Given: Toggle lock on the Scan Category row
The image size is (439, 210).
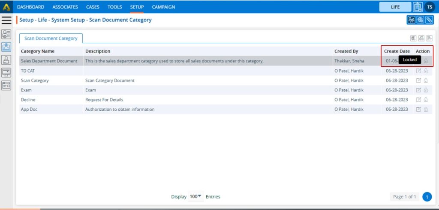Looking at the screenshot, I should [426, 80].
